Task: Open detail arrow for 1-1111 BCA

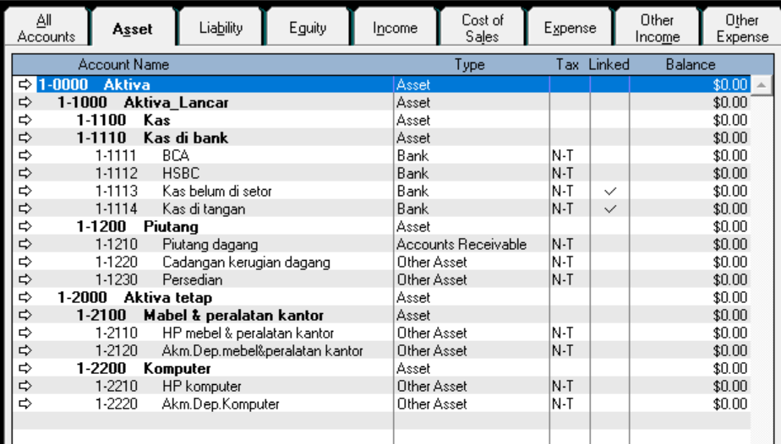Action: click(x=25, y=155)
